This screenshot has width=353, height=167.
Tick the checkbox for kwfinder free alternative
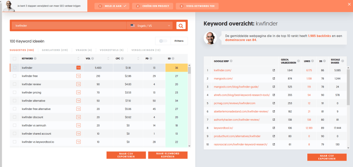coord(15,109)
